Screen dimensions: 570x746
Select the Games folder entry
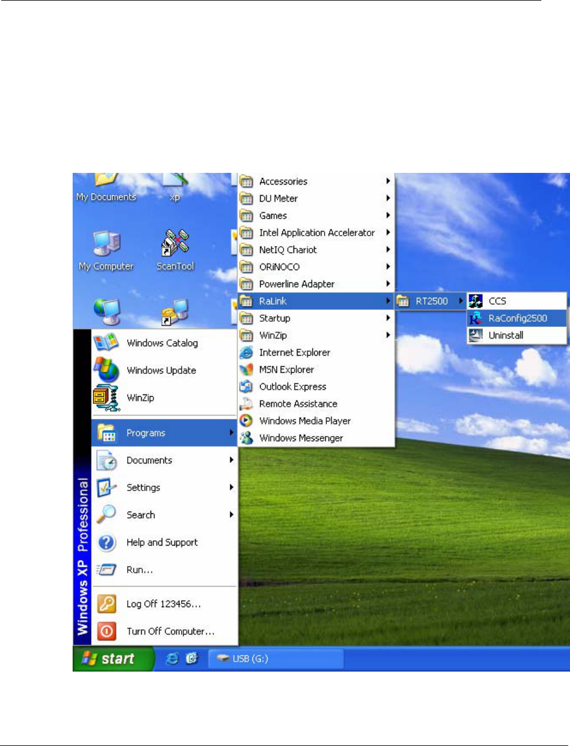tap(316, 215)
